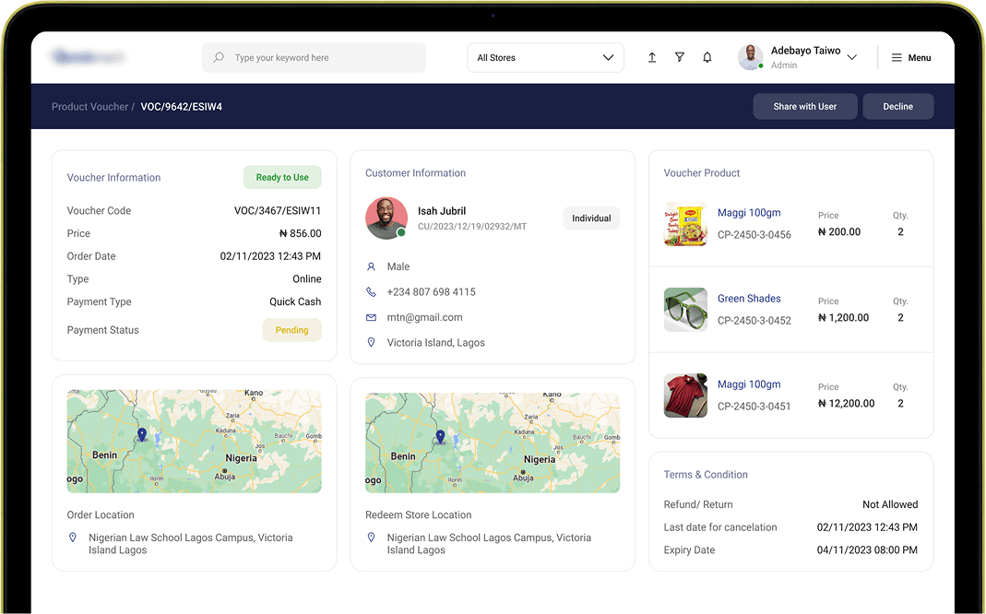Open Maggi 100gm link for CP-2450-3-0451
This screenshot has height=614, width=986.
[749, 384]
